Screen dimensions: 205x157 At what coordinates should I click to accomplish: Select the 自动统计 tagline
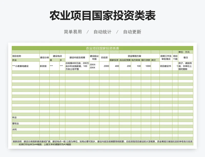pos(102,32)
